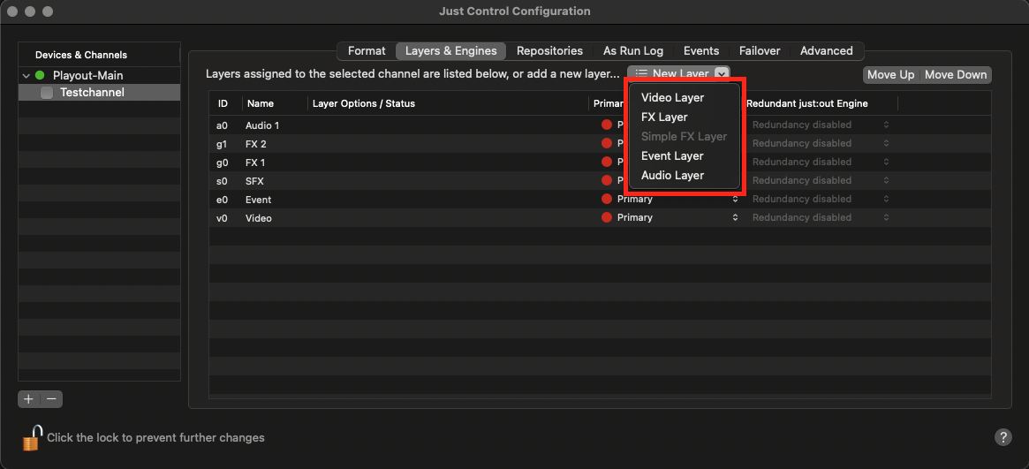Click the s0 layer ID cell
The image size is (1029, 469).
pos(222,180)
